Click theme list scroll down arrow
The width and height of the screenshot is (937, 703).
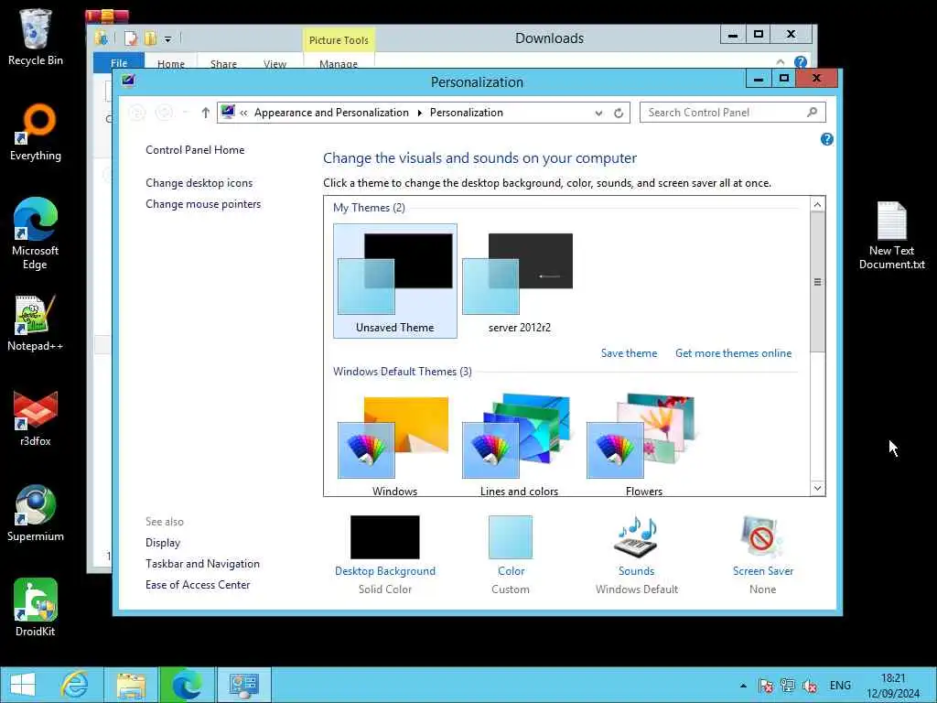(x=817, y=488)
